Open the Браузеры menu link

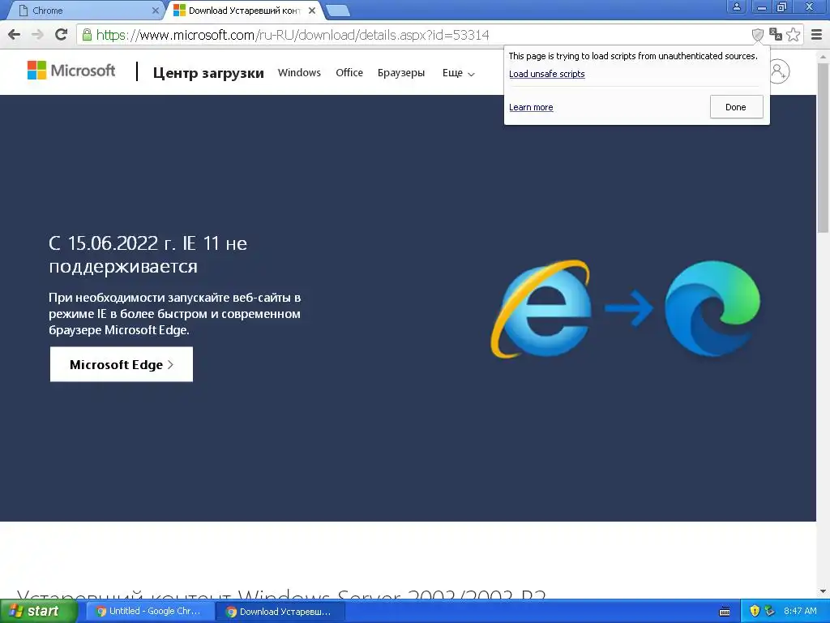(x=401, y=72)
